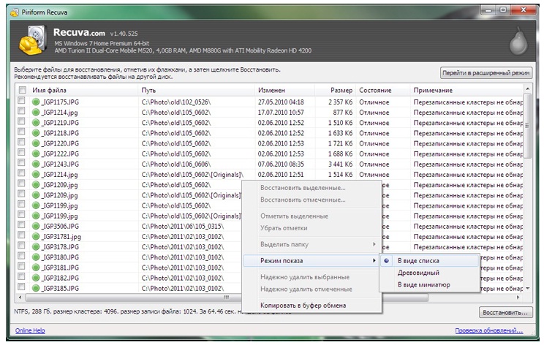The height and width of the screenshot is (345, 544).
Task: Click the path 'C:\Photo\old\102_0526\'
Action: [176, 102]
